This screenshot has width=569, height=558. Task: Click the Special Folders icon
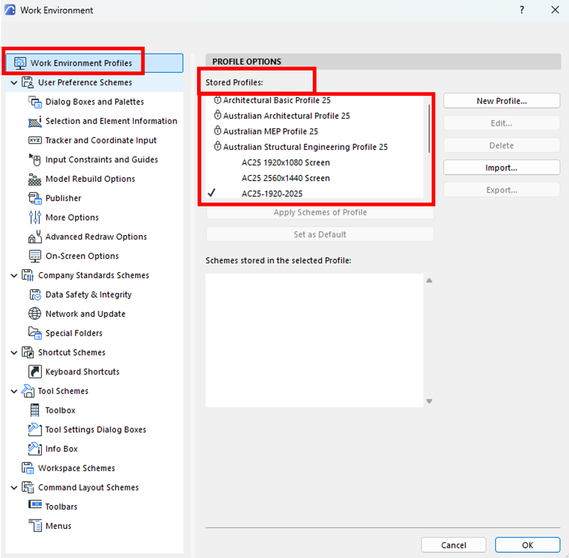pos(35,333)
